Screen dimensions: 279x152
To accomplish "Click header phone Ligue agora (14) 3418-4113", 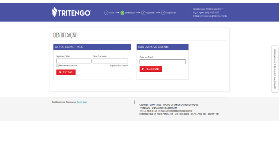I will tap(206, 13).
